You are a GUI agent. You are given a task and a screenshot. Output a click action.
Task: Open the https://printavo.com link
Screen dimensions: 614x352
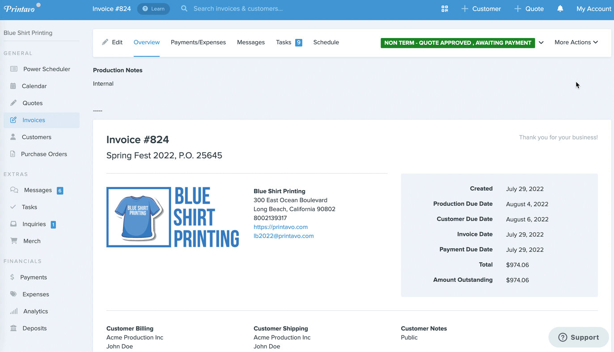(x=280, y=227)
